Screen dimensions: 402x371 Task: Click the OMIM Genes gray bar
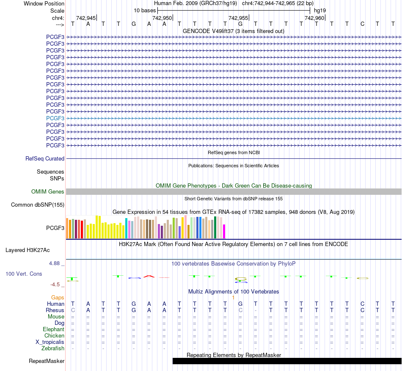(234, 192)
